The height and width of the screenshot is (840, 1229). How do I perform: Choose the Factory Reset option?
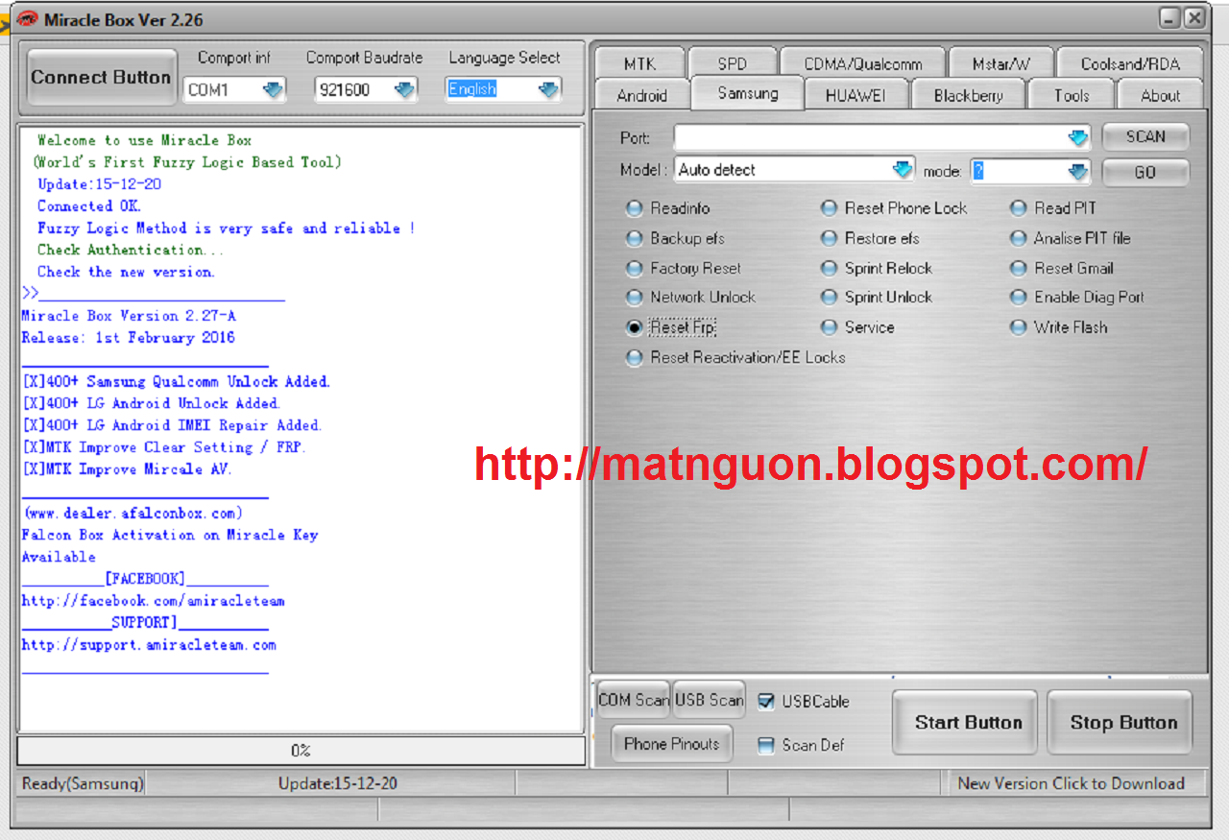pyautogui.click(x=635, y=269)
